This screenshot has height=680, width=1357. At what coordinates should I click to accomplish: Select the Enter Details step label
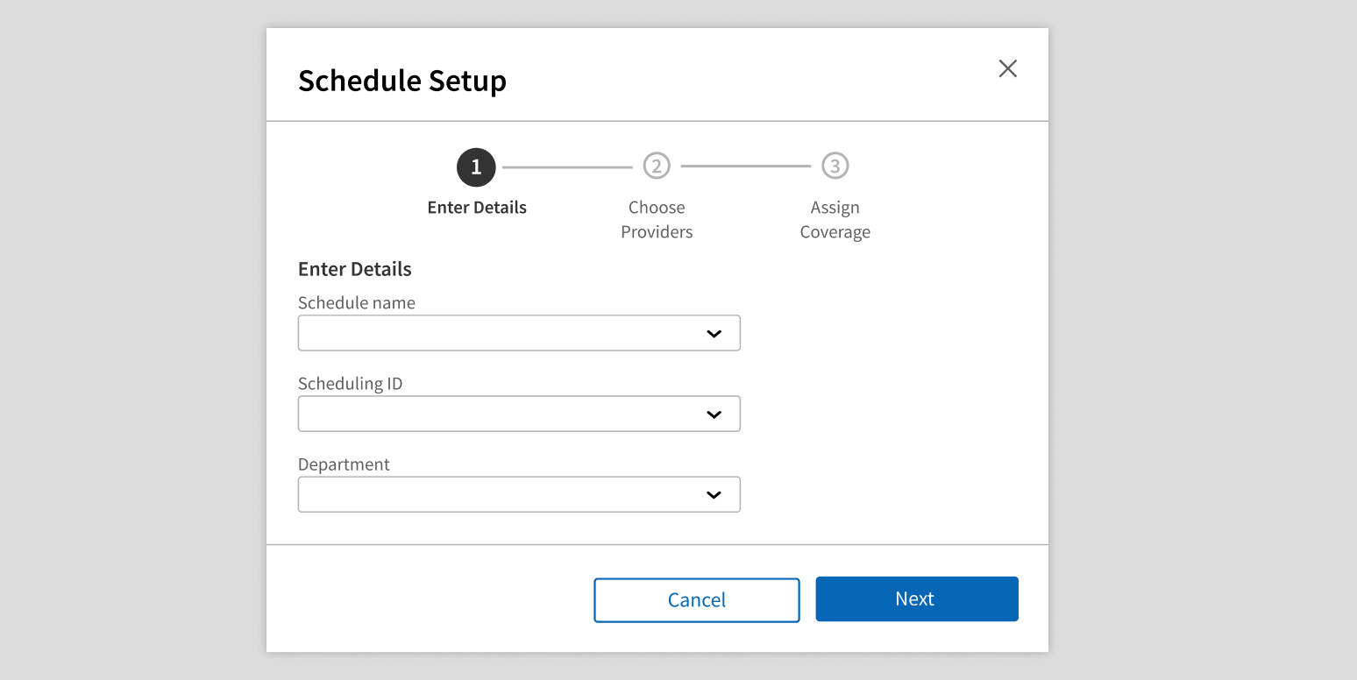[x=477, y=208]
